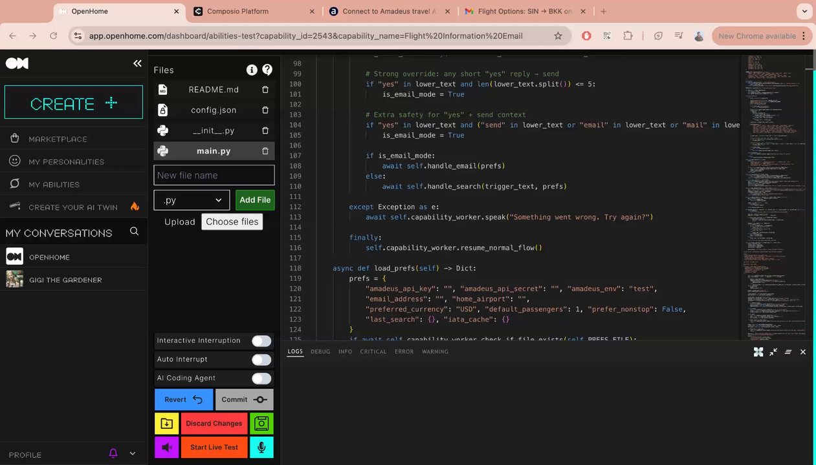Open Create Your AI Twin

(73, 207)
